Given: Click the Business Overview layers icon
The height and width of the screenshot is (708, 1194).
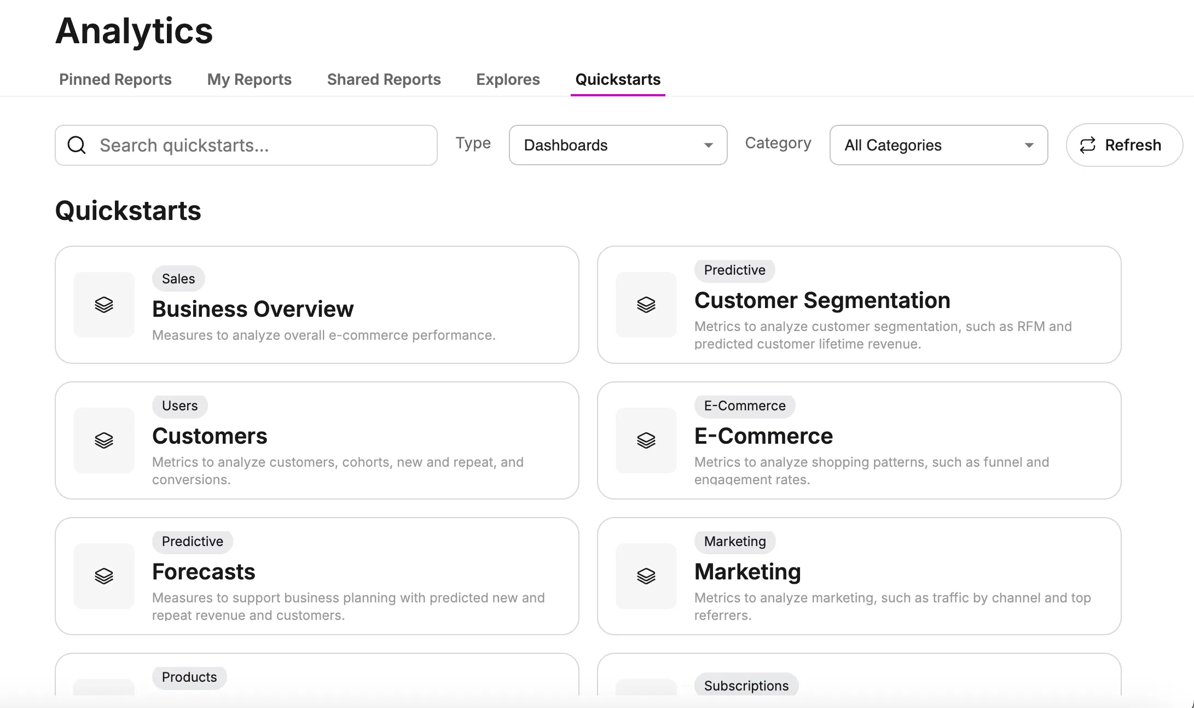Looking at the screenshot, I should tap(104, 305).
